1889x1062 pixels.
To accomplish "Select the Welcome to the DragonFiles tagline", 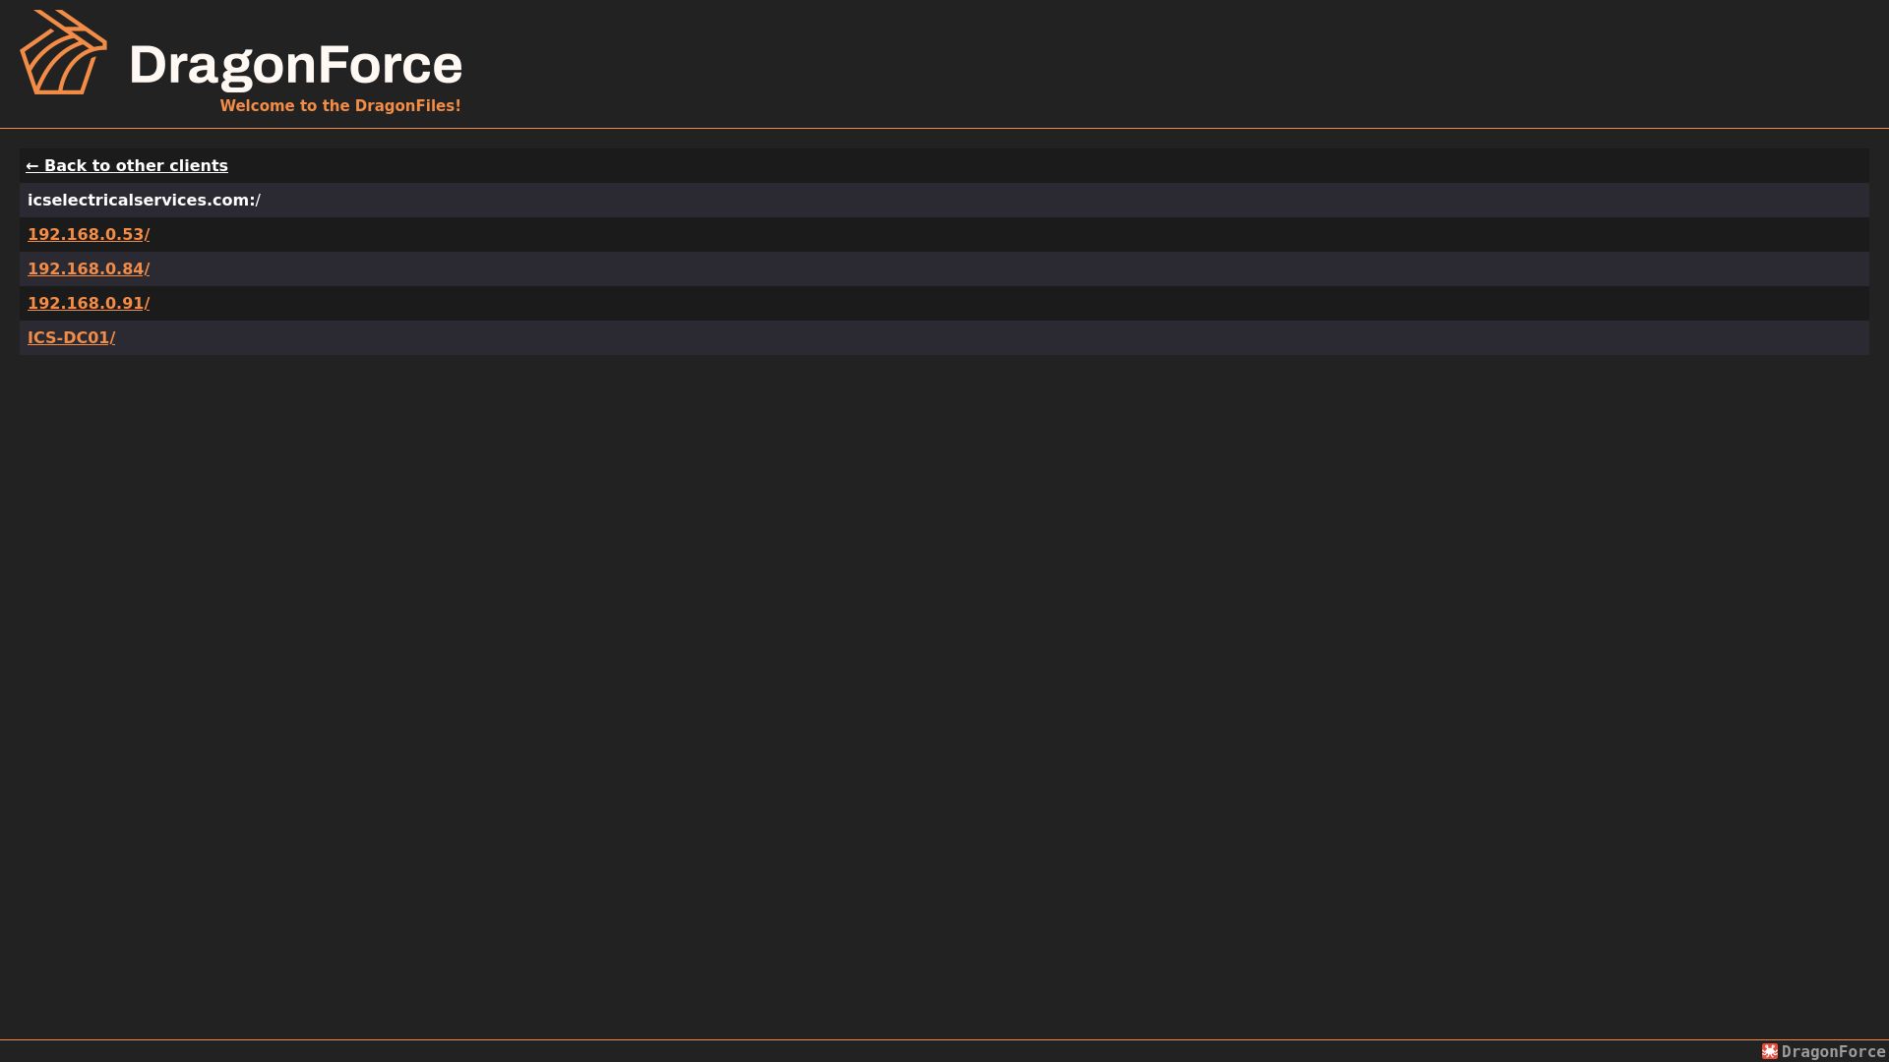I will (340, 105).
